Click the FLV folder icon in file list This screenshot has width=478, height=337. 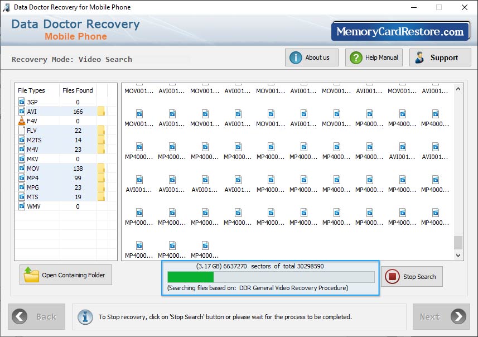[x=101, y=131]
